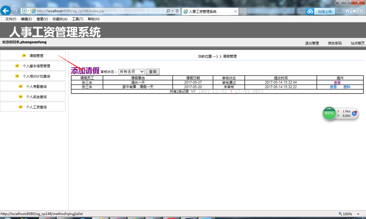Image resolution: width=366 pixels, height=219 pixels.
Task: Click the refresh icon in address bar
Action: 177,11
